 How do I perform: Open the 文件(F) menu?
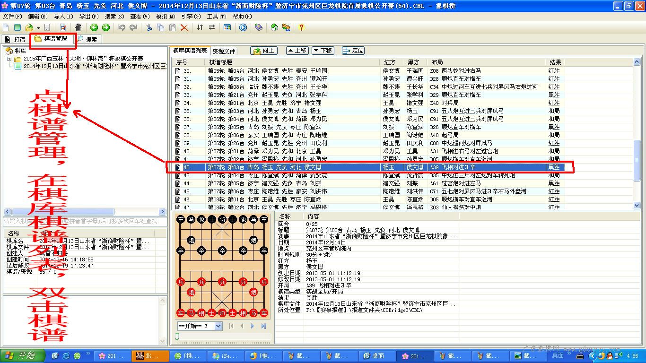pyautogui.click(x=12, y=17)
